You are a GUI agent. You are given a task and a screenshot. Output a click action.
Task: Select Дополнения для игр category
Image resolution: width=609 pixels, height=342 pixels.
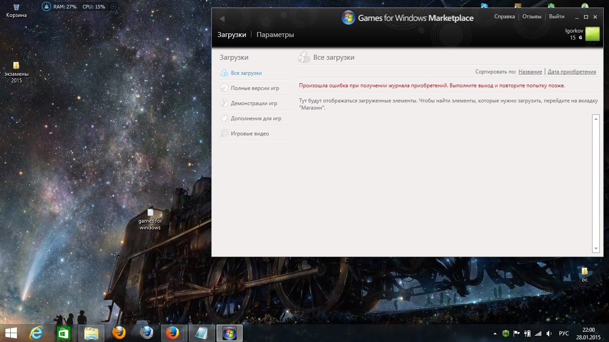(256, 118)
